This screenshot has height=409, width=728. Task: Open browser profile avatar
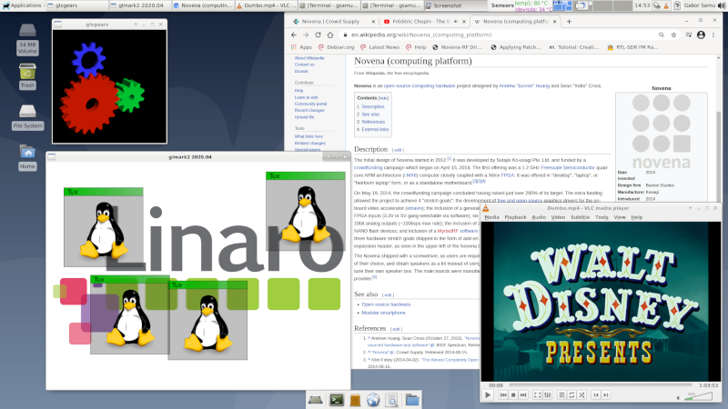click(x=701, y=35)
